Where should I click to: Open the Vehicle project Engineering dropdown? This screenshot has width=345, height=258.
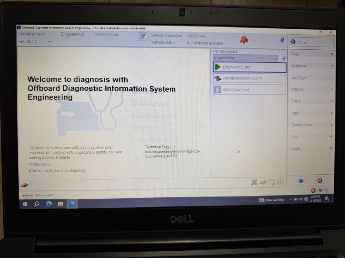[x=246, y=58]
